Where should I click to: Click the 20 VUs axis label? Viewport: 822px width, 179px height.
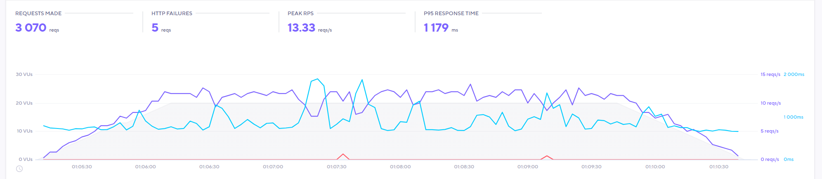(x=24, y=103)
